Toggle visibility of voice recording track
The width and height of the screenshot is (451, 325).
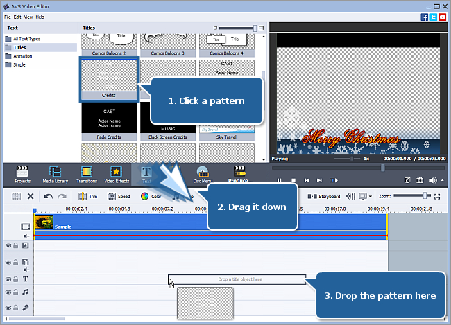[x=8, y=308]
